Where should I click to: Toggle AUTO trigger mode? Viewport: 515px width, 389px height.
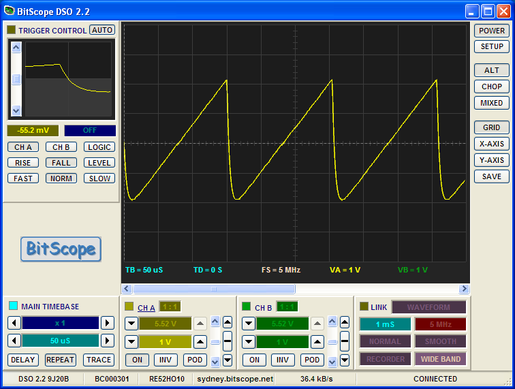pyautogui.click(x=102, y=30)
